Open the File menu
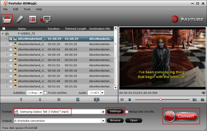Screen dimensions: 207x131 coord(5,9)
